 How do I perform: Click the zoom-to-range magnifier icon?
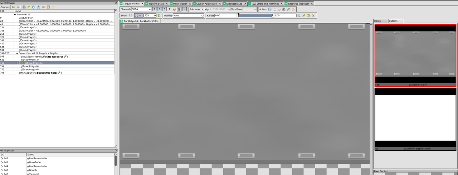point(299,15)
